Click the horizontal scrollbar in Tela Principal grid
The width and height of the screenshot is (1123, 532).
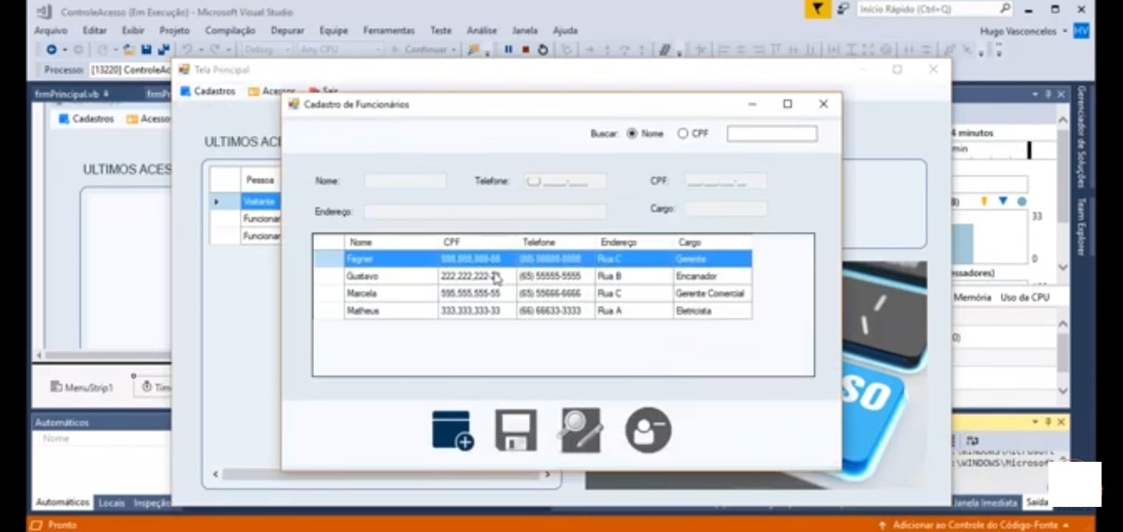click(381, 474)
